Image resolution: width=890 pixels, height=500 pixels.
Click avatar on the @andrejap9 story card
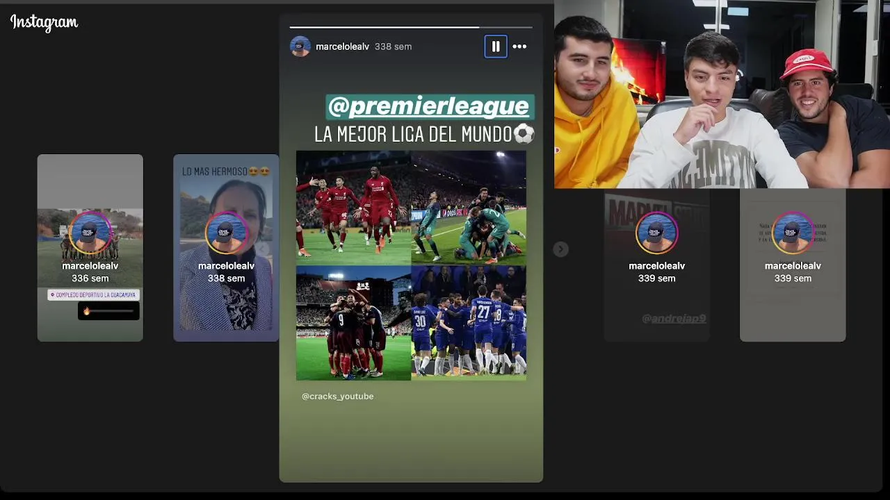(657, 233)
